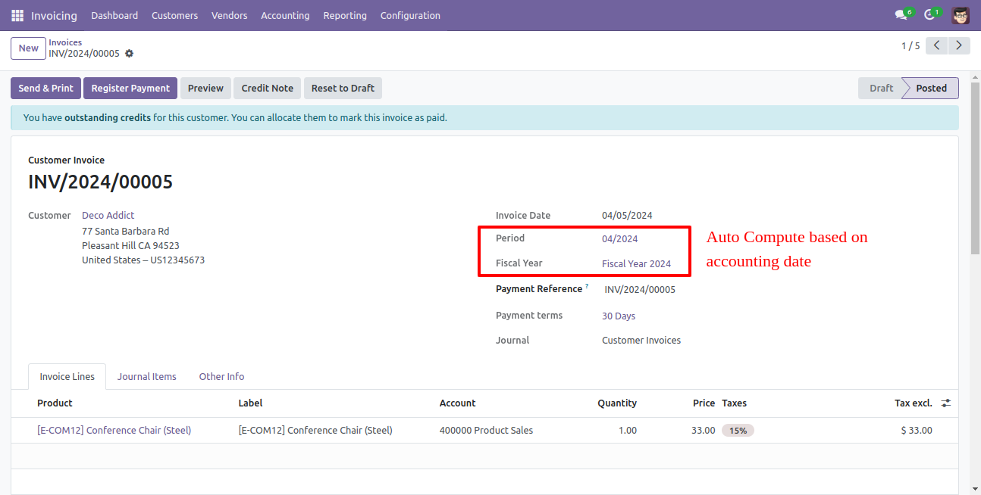The width and height of the screenshot is (981, 495).
Task: Click the outstanding credits banner text
Action: [x=235, y=118]
